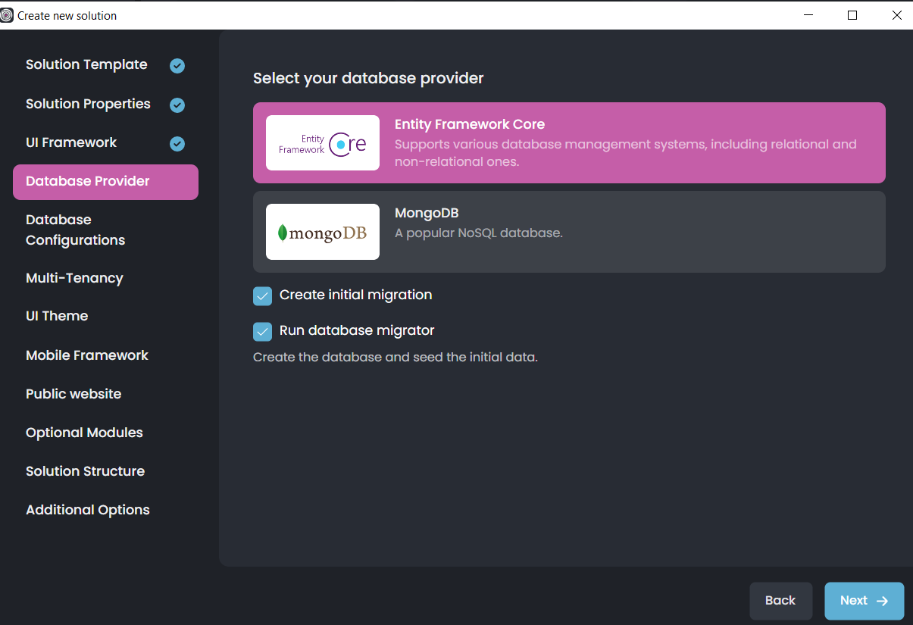Image resolution: width=913 pixels, height=625 pixels.
Task: Open Database Configurations step
Action: [75, 230]
